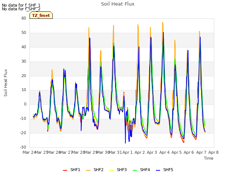
Task: Click the Apr 8 x-axis date label
Action: pos(214,152)
